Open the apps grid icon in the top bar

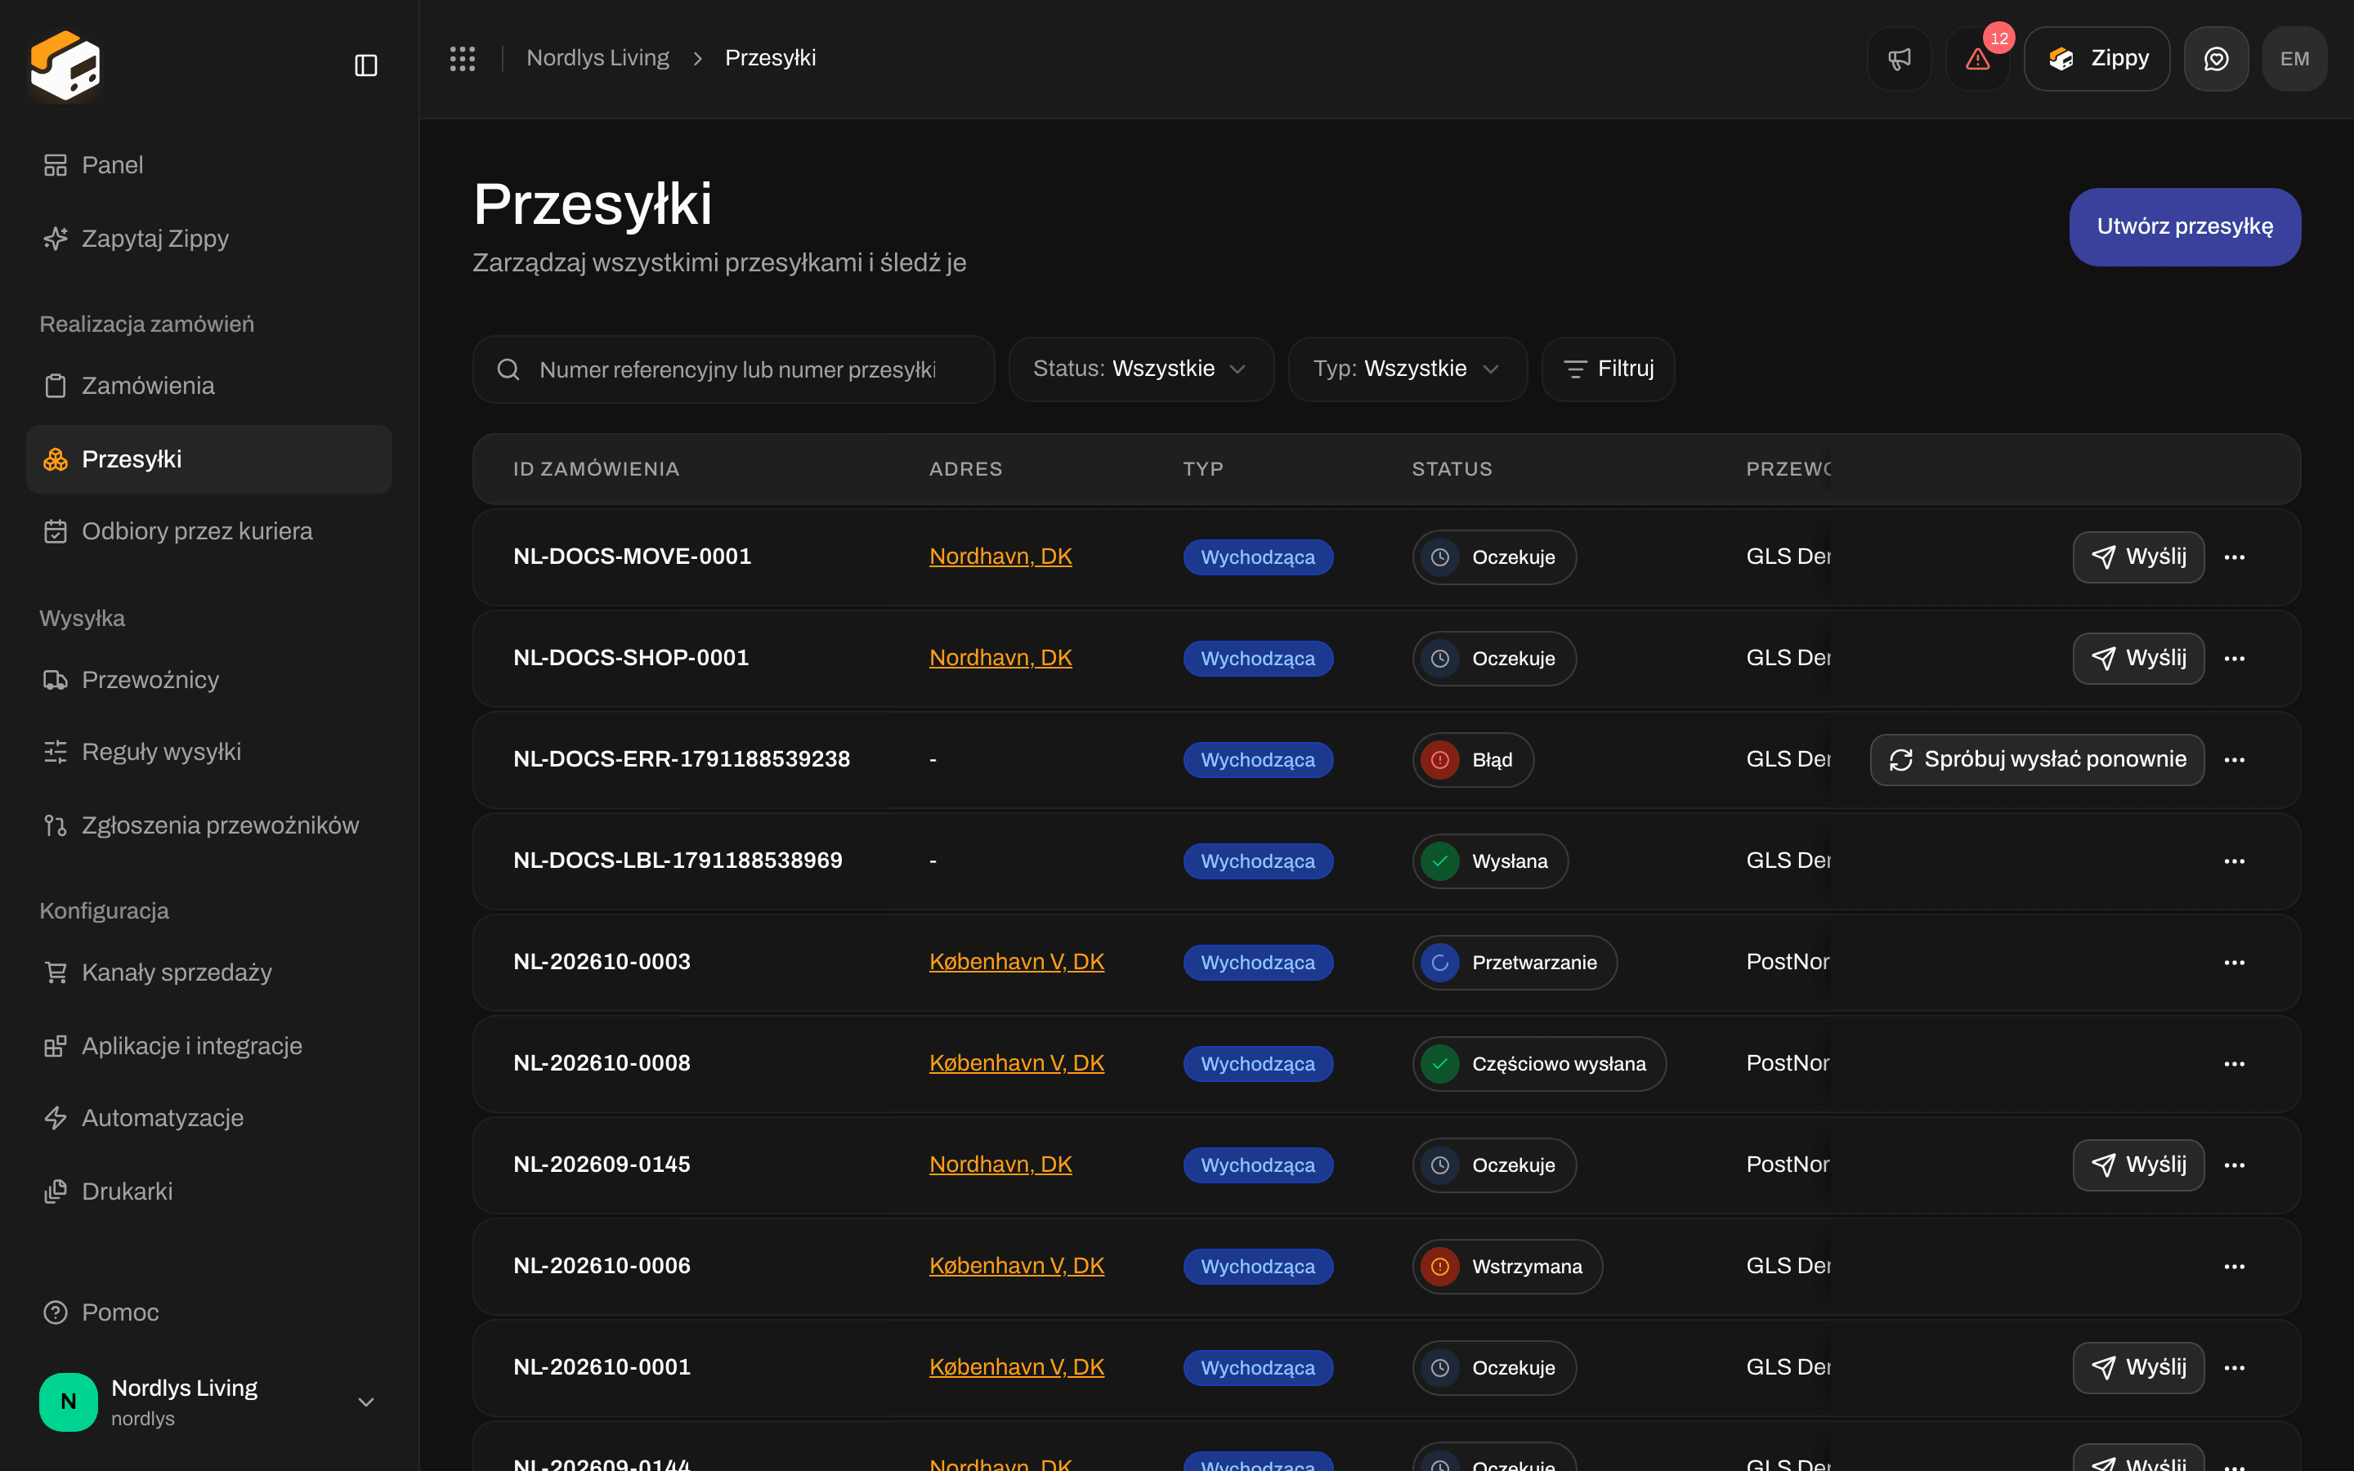[x=462, y=58]
